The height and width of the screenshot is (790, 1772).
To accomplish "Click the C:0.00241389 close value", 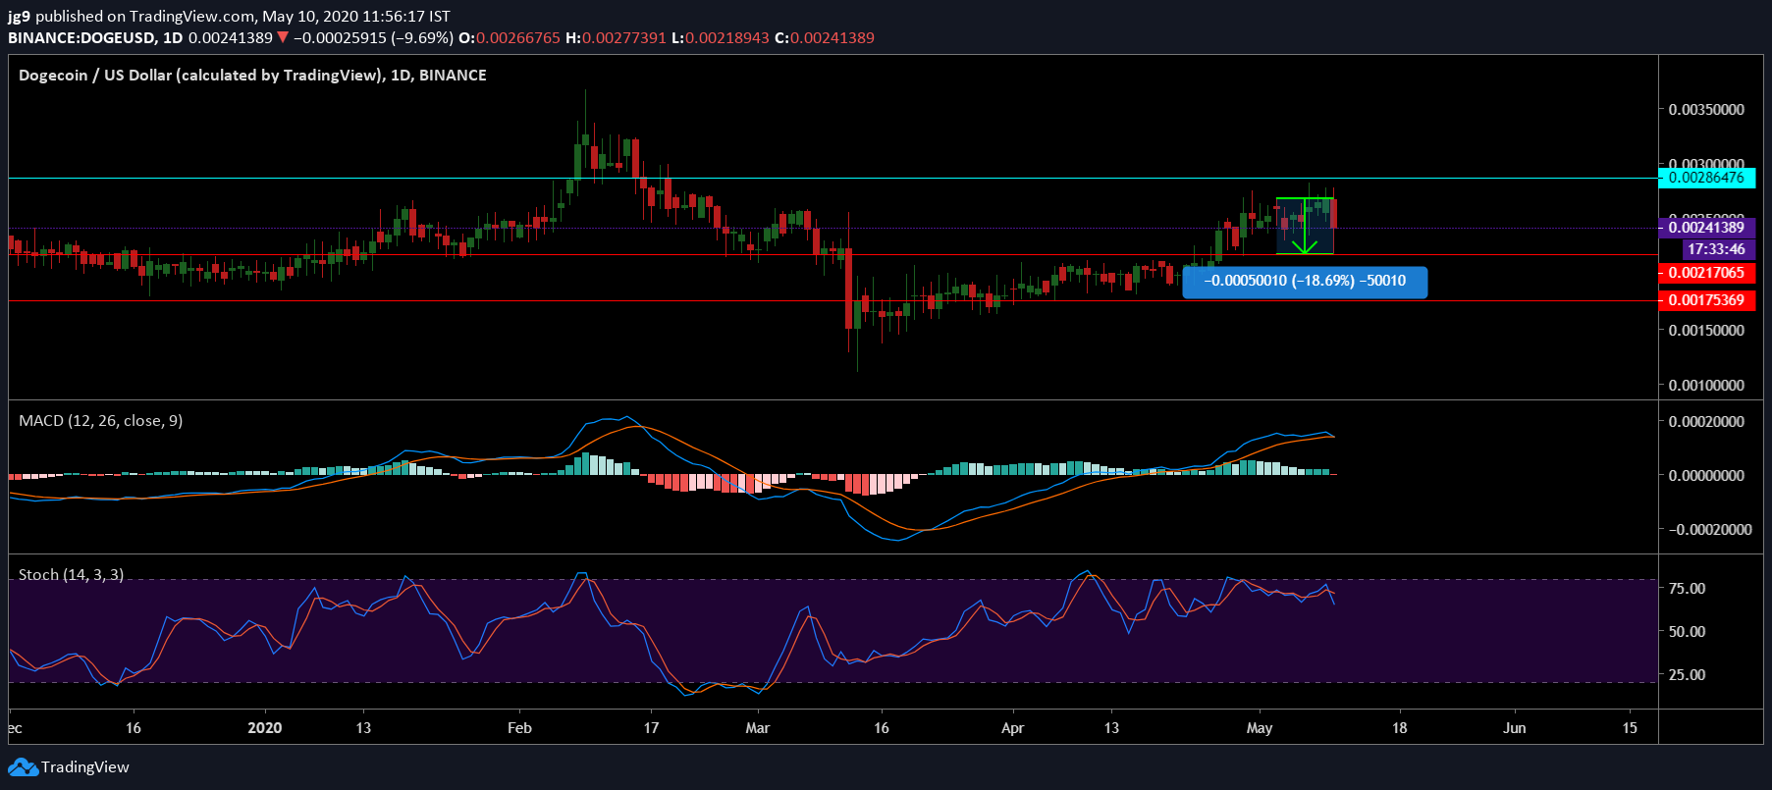I will (825, 38).
